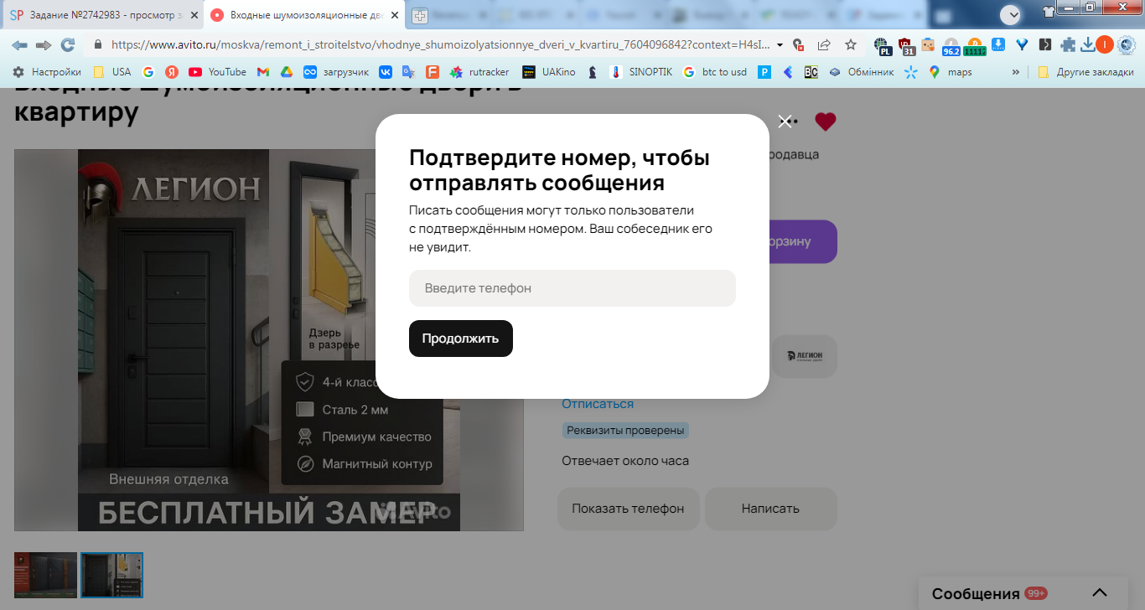Viewport: 1145px width, 610px height.
Task: Click the 'Показать телефон' button
Action: click(x=628, y=509)
